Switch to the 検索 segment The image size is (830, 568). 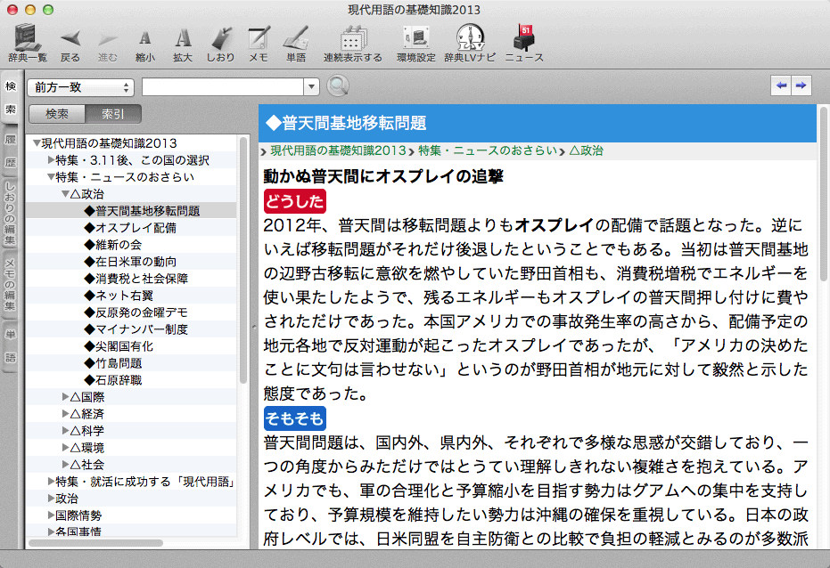tap(57, 114)
